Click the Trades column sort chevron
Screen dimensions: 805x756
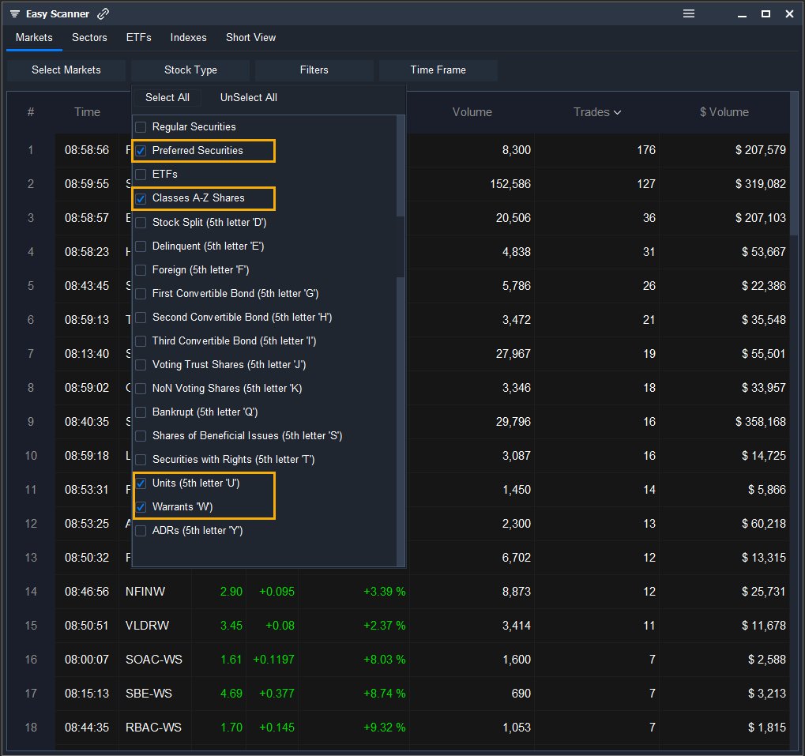tap(619, 112)
